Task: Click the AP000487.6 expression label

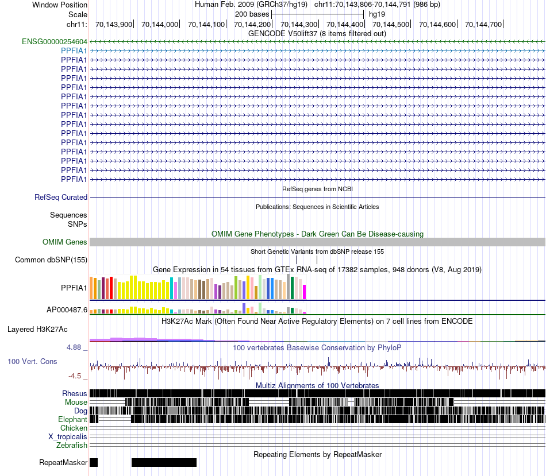Action: 67,309
